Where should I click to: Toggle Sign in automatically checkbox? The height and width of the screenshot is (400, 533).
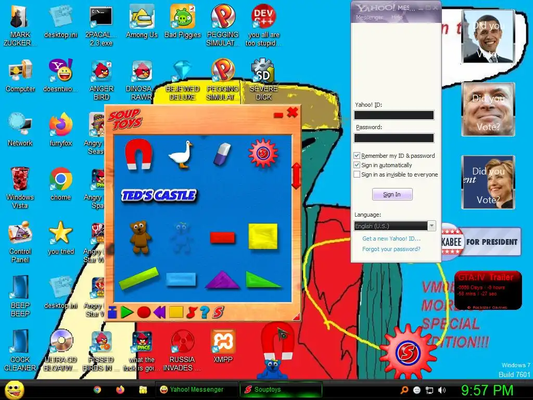tap(357, 165)
